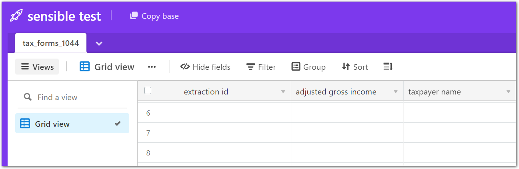This screenshot has width=519, height=169.
Task: Focus the Find a view search field
Action: pos(72,97)
